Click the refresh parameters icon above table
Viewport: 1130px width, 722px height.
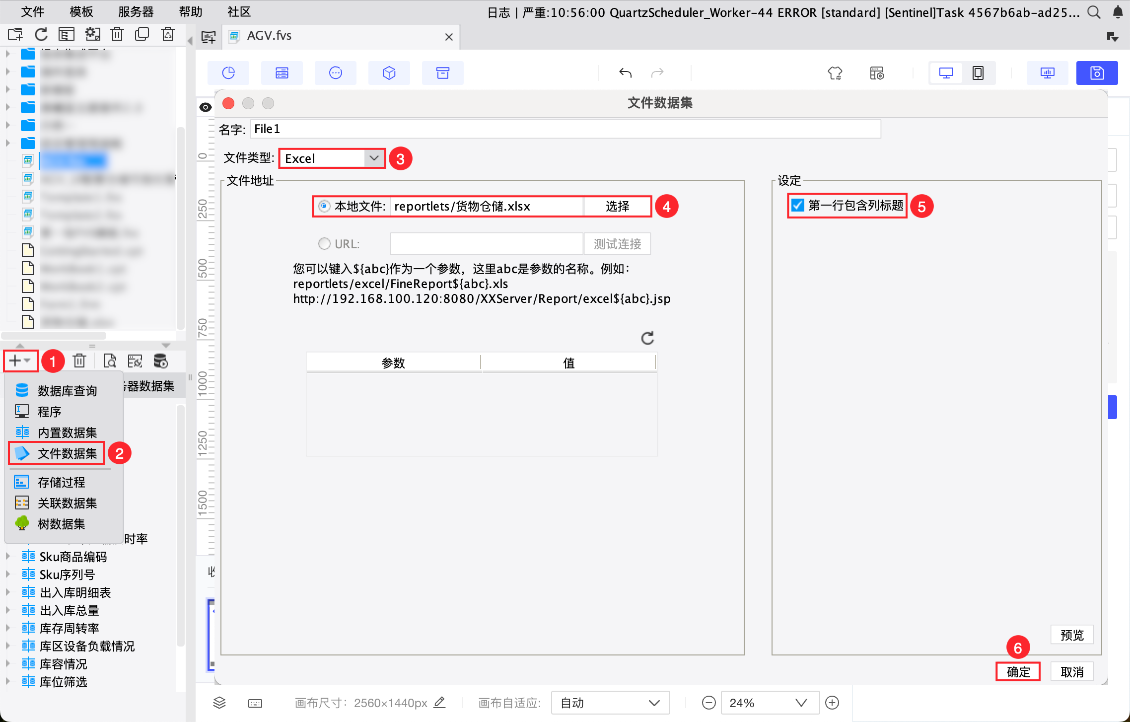click(x=647, y=338)
